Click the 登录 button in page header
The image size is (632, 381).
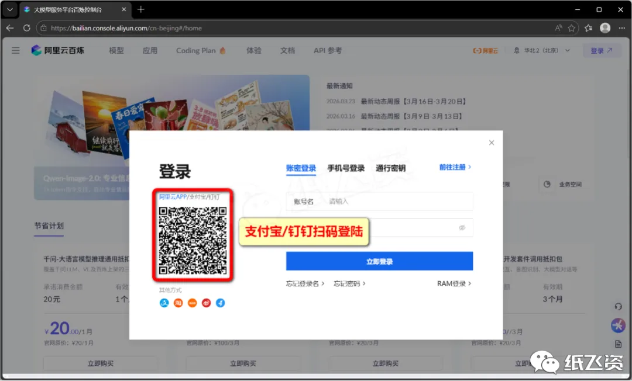pyautogui.click(x=602, y=51)
